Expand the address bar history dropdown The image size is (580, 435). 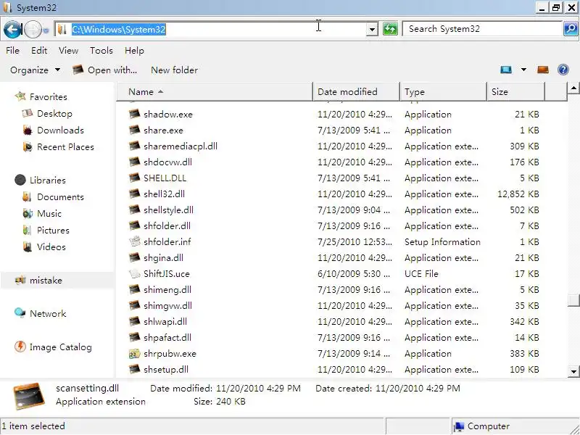tap(372, 29)
